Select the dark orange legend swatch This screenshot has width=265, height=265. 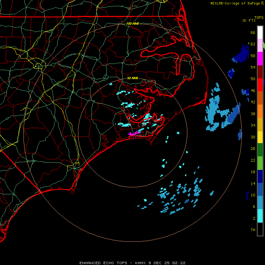[x=260, y=98]
